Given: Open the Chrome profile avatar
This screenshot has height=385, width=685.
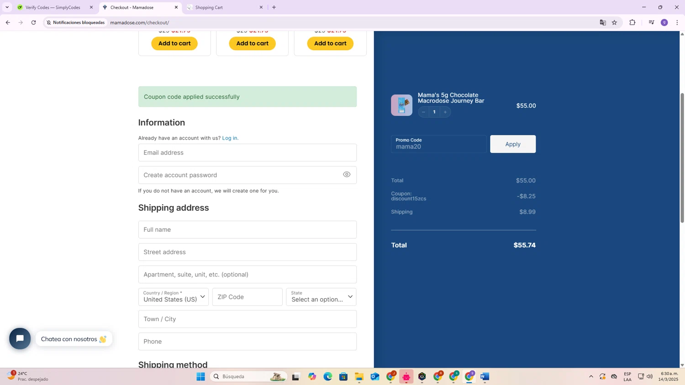Looking at the screenshot, I should (x=664, y=22).
